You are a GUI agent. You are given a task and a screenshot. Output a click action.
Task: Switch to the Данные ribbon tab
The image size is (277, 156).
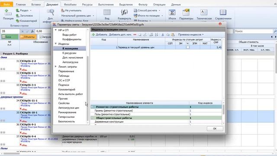point(176,4)
